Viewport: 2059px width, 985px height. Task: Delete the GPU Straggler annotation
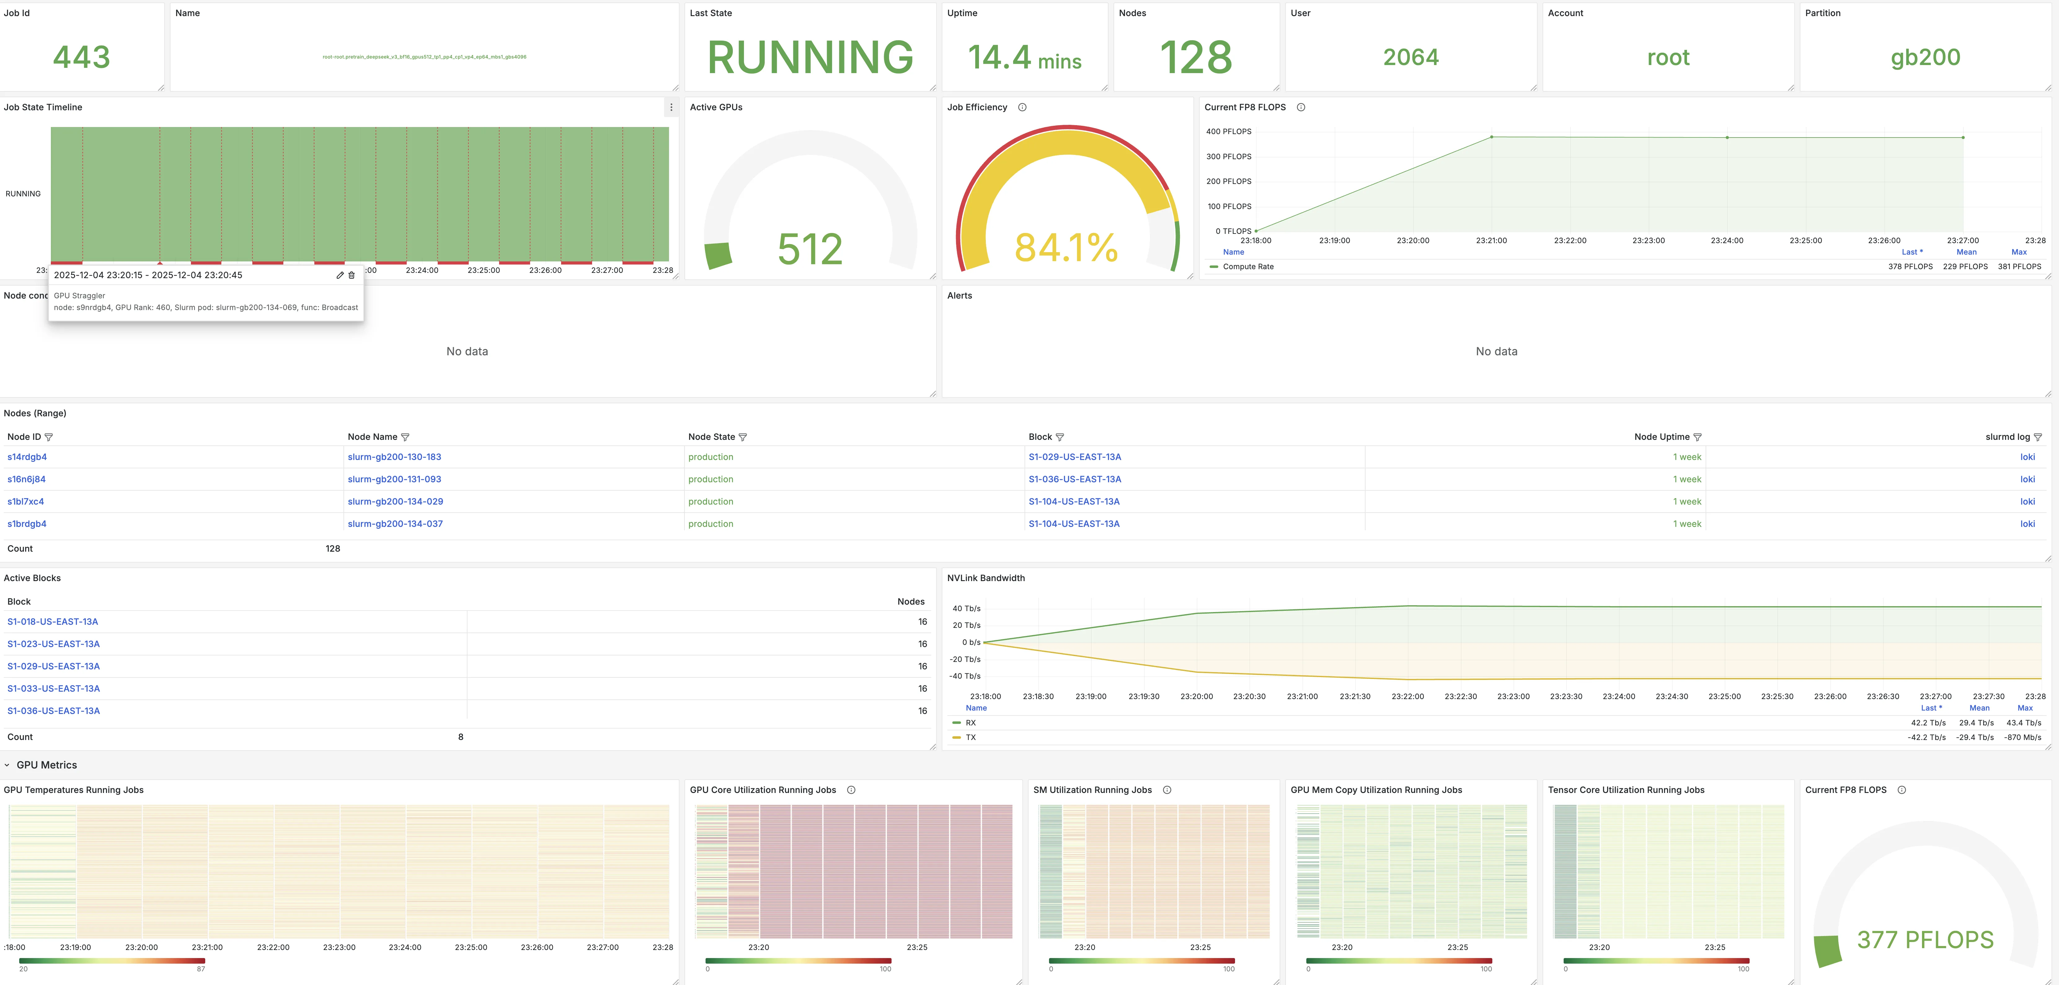coord(352,275)
